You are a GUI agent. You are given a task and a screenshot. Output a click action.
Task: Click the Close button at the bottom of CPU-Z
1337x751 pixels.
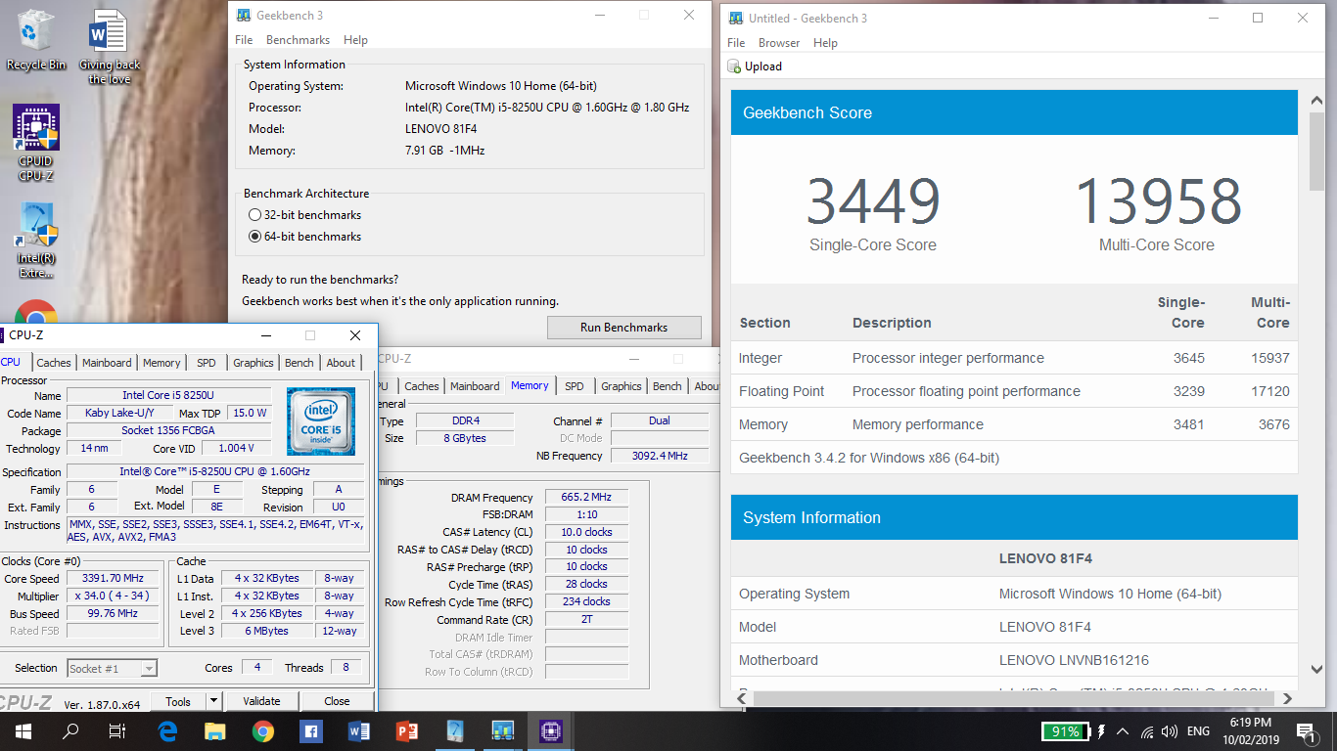tap(337, 701)
